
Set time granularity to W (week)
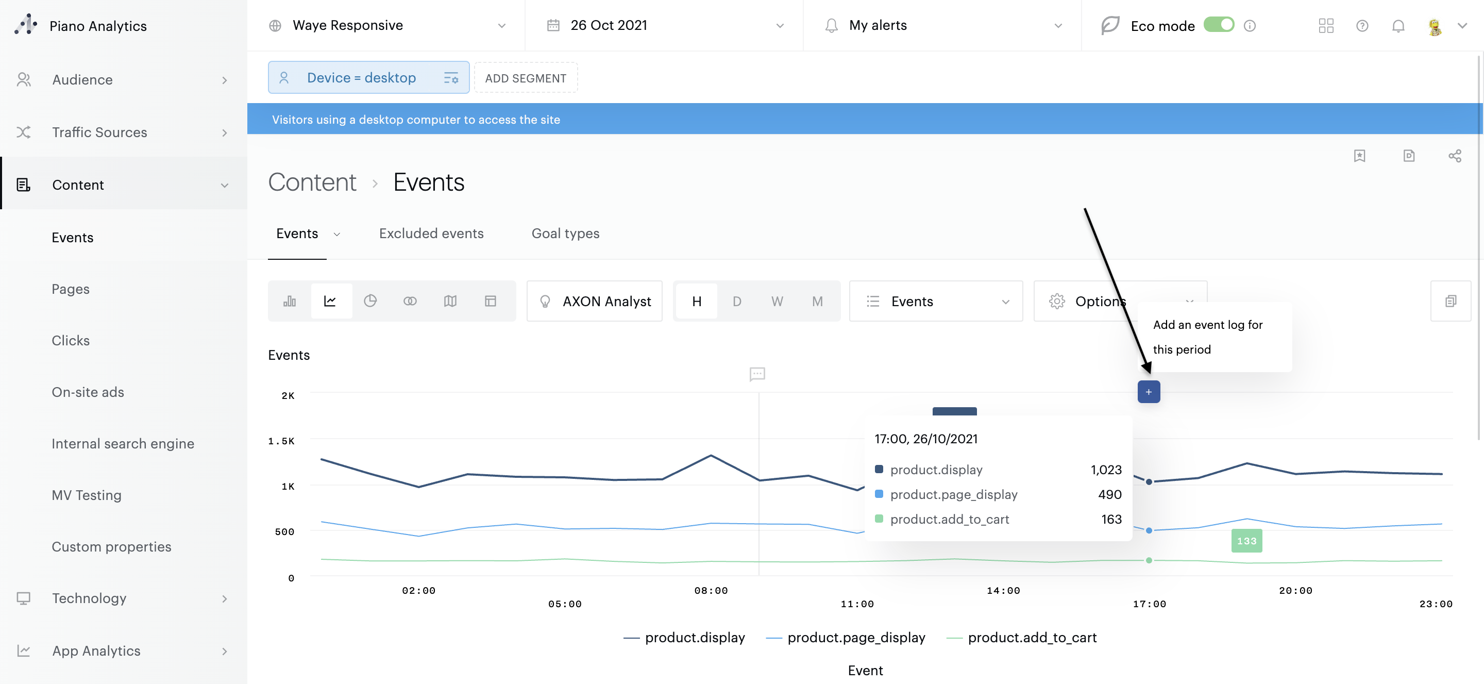tap(777, 301)
